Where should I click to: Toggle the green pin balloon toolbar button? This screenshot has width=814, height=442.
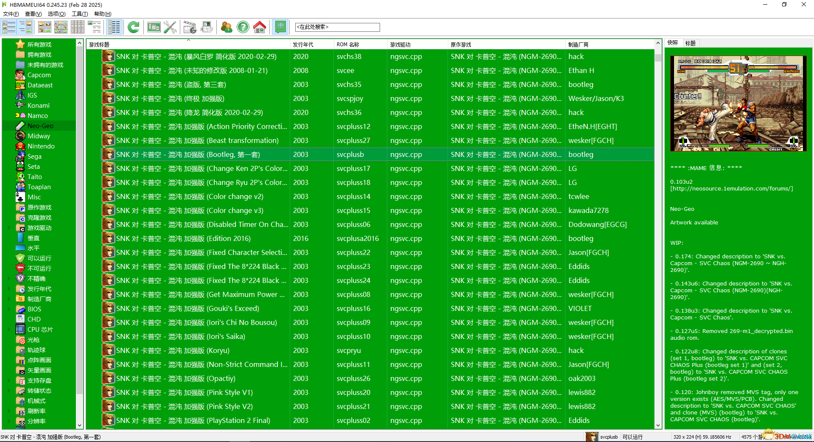(x=280, y=27)
